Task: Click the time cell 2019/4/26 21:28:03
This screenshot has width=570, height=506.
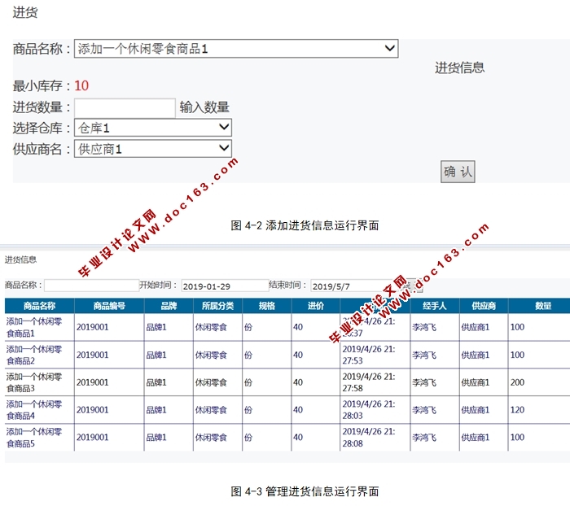Action: pos(375,410)
